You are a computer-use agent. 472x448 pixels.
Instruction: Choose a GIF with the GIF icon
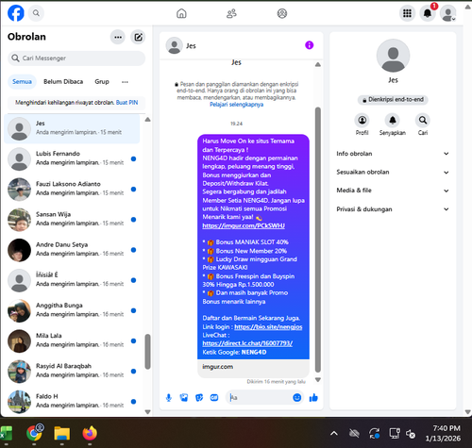click(x=214, y=398)
